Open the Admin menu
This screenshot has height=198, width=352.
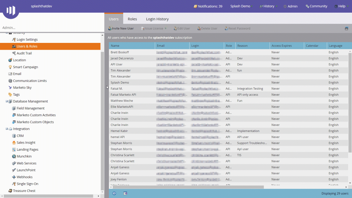tap(290, 6)
